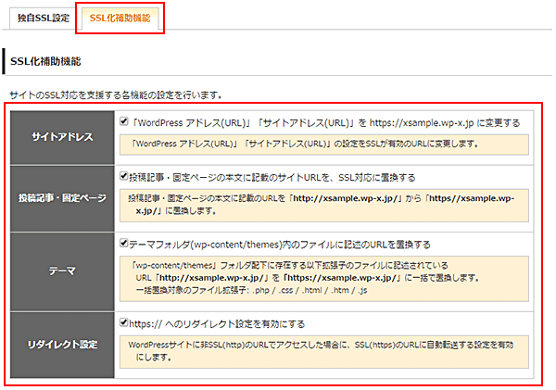Select the SSL化補助機能 tab
556x390 pixels.
pos(120,19)
